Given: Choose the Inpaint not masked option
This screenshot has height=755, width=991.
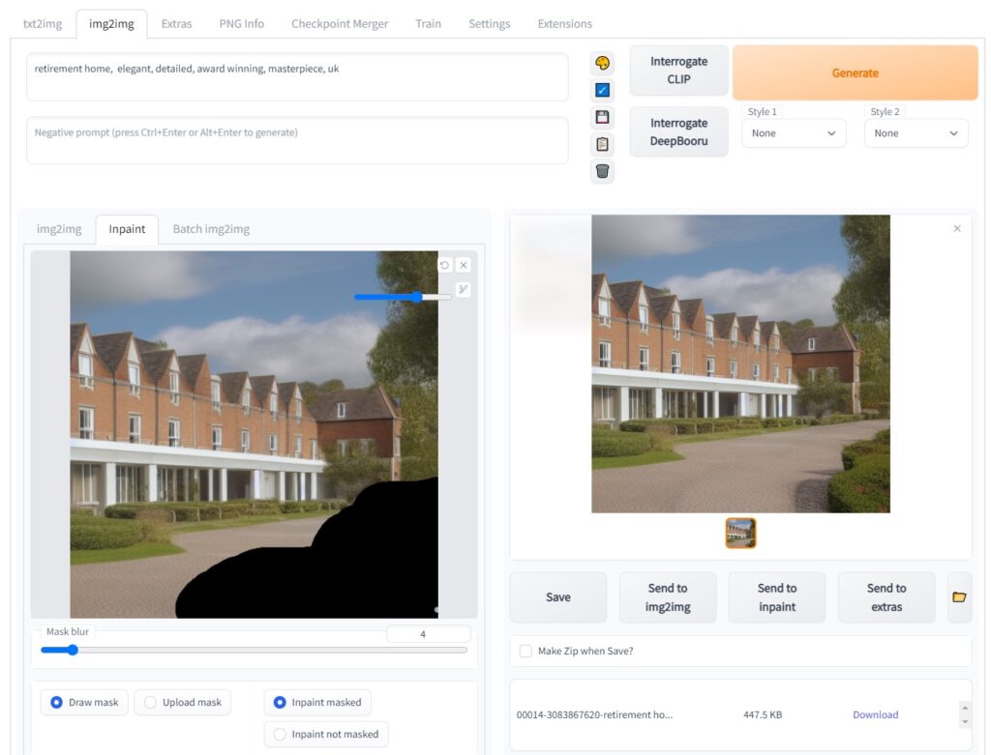Looking at the screenshot, I should tap(326, 734).
